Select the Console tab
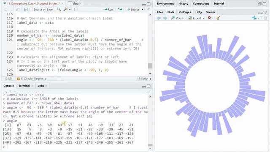The height and width of the screenshot is (152, 270). click(x=8, y=86)
